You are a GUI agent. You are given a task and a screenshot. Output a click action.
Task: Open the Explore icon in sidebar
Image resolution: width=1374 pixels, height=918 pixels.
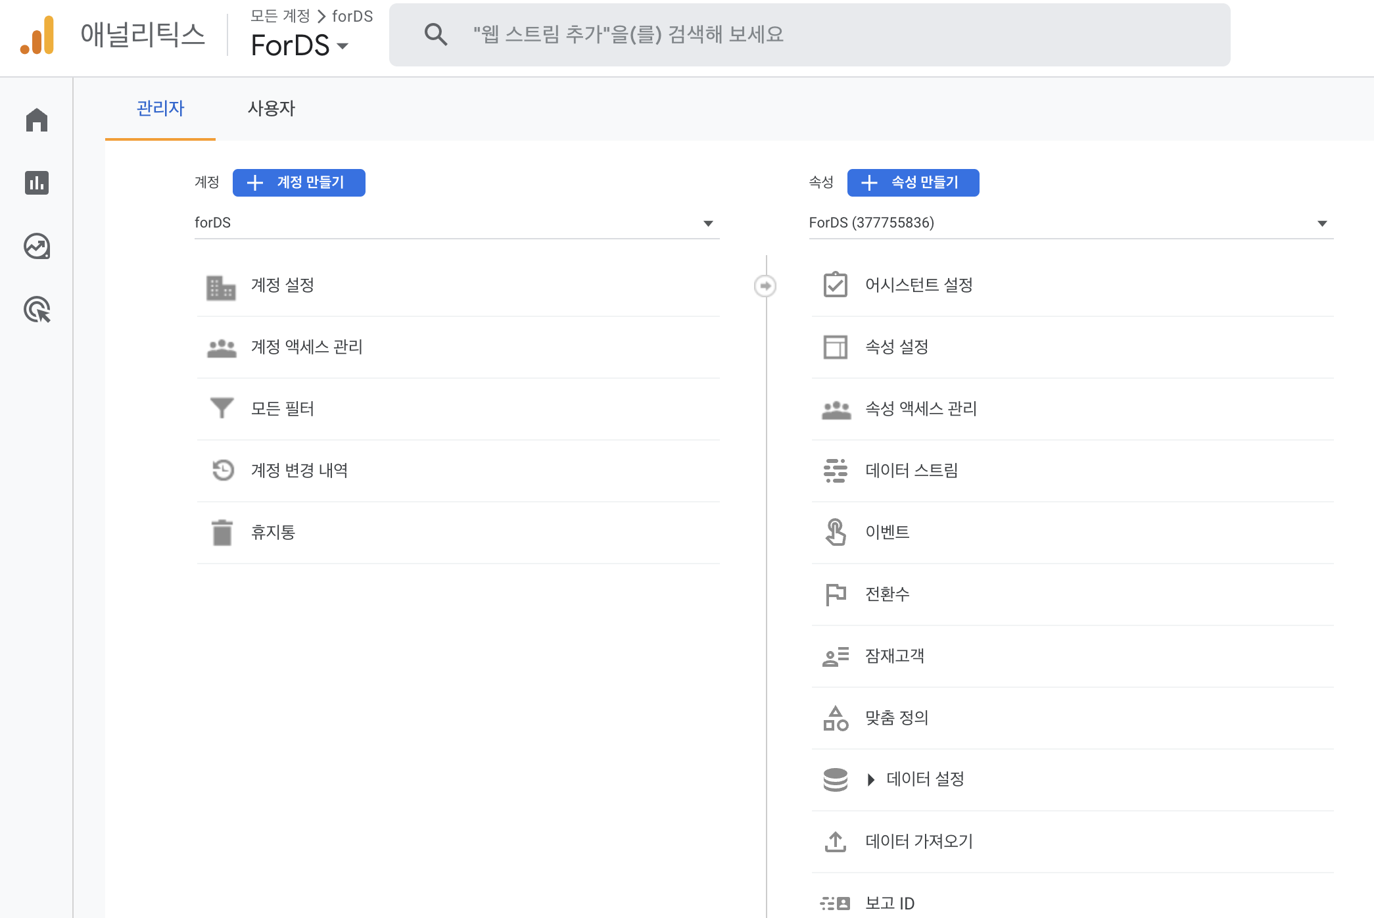click(37, 246)
